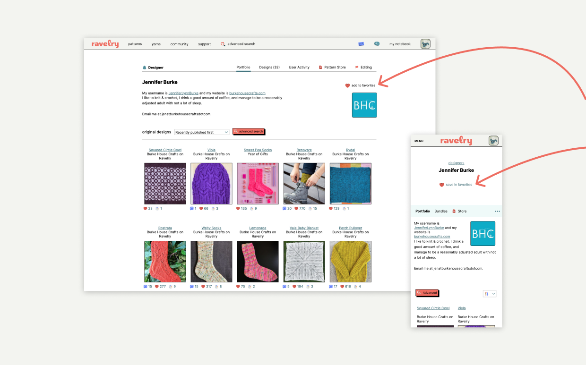Open the forum chat bubble icon
The height and width of the screenshot is (365, 586).
[377, 44]
